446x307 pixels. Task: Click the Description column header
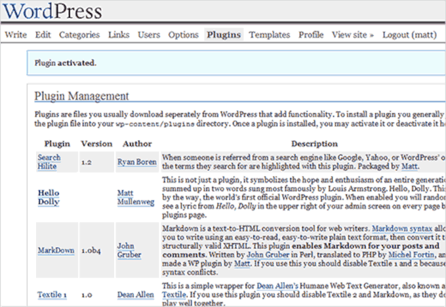coord(314,144)
